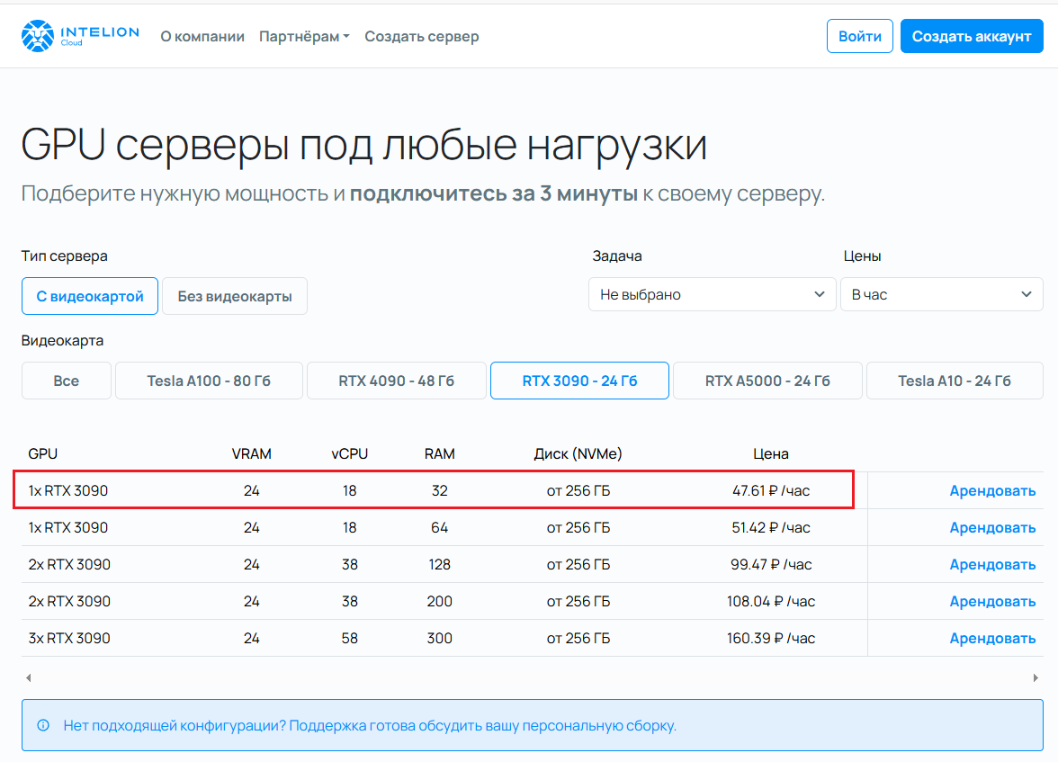Viewport: 1058px width, 762px height.
Task: Click the support notice about personal configuration
Action: coord(533,725)
